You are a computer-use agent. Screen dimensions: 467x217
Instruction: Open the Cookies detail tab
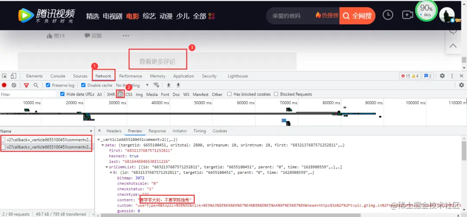tap(220, 131)
